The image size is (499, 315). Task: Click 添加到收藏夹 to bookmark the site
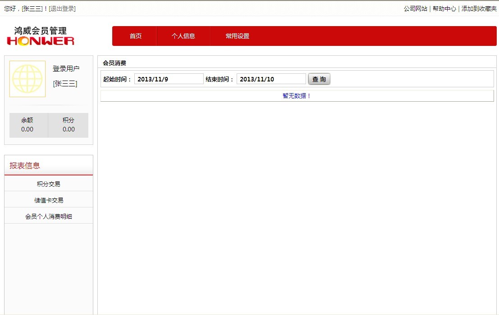click(479, 9)
